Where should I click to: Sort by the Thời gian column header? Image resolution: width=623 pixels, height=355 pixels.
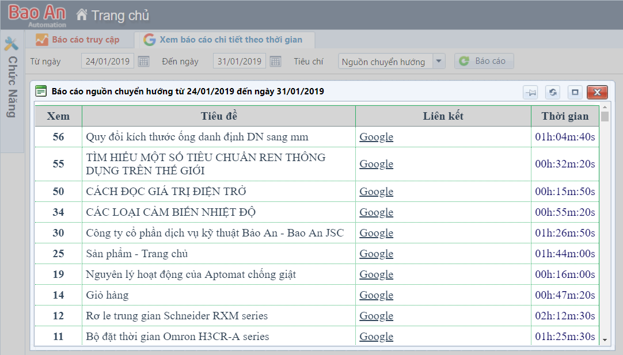click(565, 116)
